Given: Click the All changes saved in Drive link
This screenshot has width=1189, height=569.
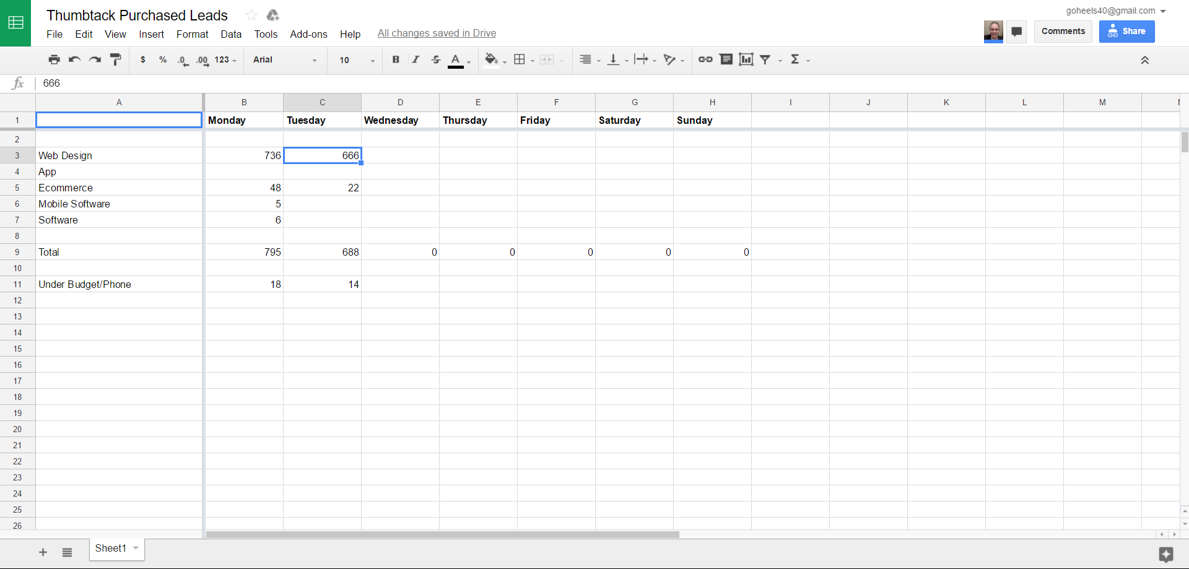Looking at the screenshot, I should tap(437, 33).
